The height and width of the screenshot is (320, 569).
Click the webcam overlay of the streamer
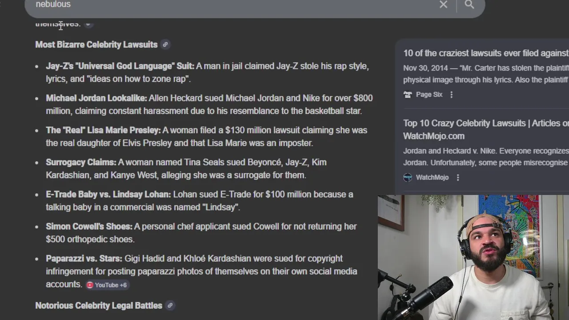[473, 257]
